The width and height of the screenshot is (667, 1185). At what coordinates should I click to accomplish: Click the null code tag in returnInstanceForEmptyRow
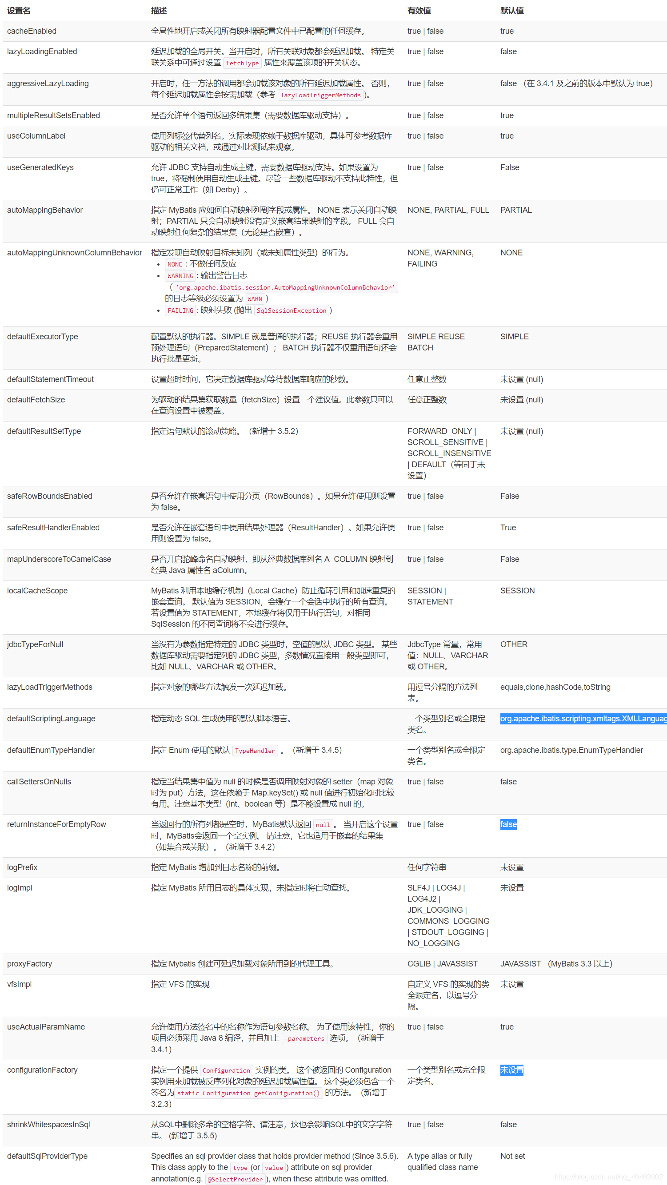click(323, 825)
